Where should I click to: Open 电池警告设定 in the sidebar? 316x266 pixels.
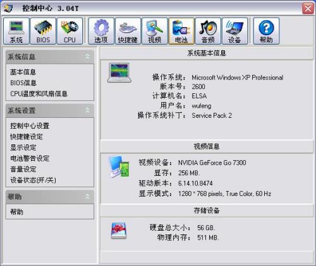[x=30, y=158]
